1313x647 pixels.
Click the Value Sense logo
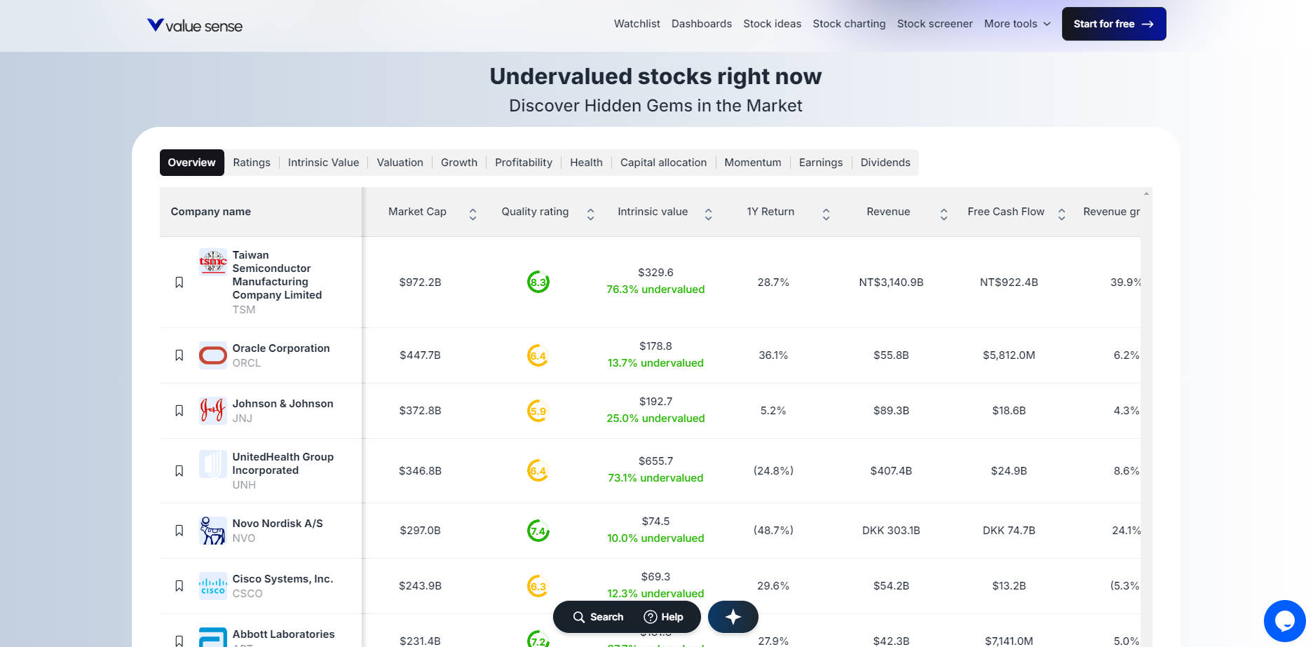point(195,26)
